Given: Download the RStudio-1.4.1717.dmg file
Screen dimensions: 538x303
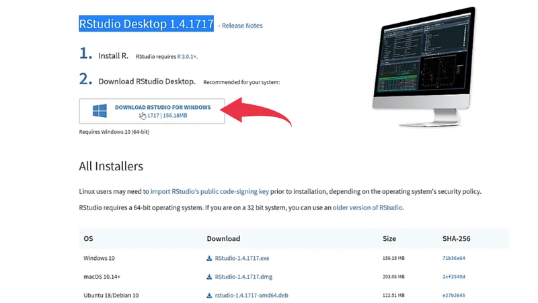Looking at the screenshot, I should 243,277.
